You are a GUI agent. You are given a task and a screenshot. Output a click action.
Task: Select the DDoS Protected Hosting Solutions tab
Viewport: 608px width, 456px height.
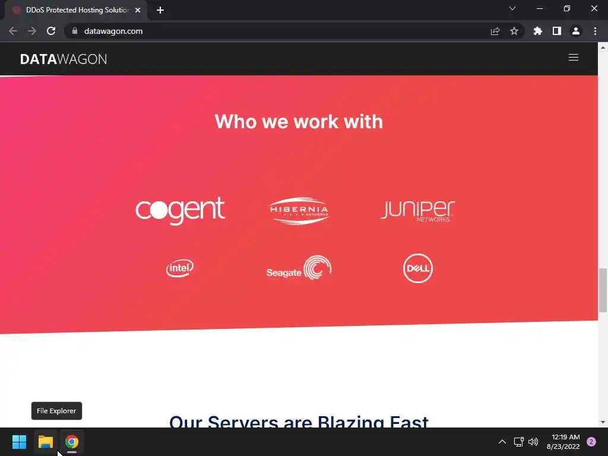click(x=77, y=10)
